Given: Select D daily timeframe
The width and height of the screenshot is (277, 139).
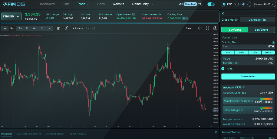Looking at the screenshot, I should coord(42,28).
